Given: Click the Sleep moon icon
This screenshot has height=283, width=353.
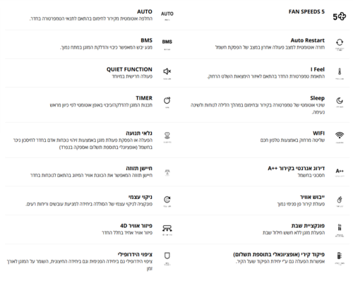Looking at the screenshot, I should click(340, 101).
